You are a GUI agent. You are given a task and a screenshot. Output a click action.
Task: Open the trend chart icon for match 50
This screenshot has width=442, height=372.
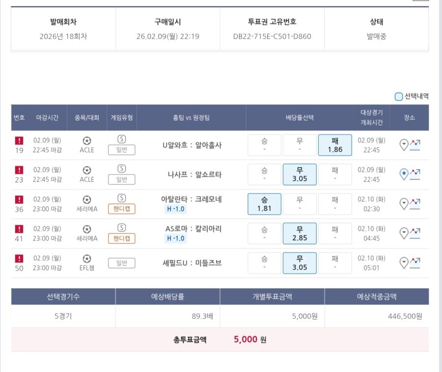pos(415,263)
